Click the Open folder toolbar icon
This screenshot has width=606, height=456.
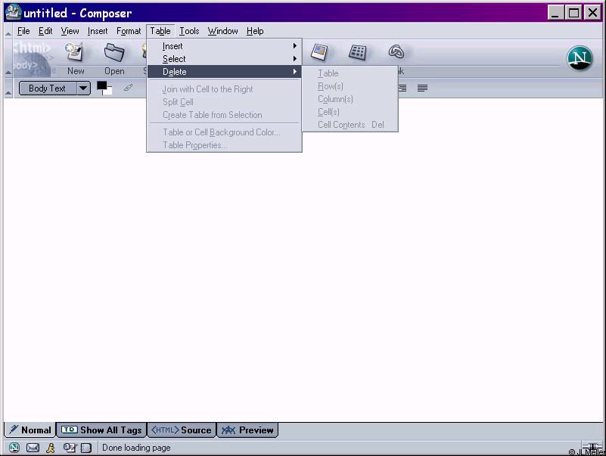[114, 52]
